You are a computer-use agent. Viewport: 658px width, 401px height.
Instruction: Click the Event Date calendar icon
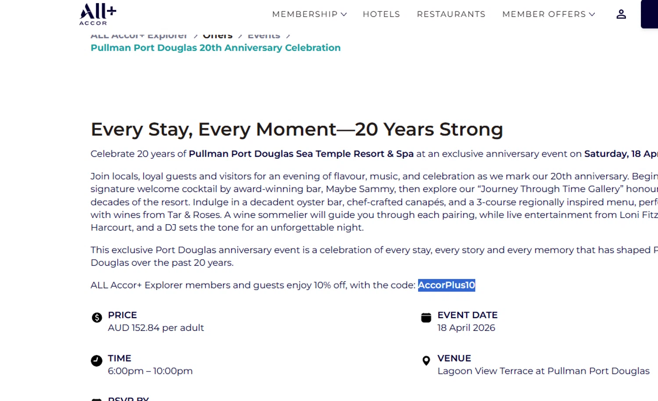click(426, 317)
